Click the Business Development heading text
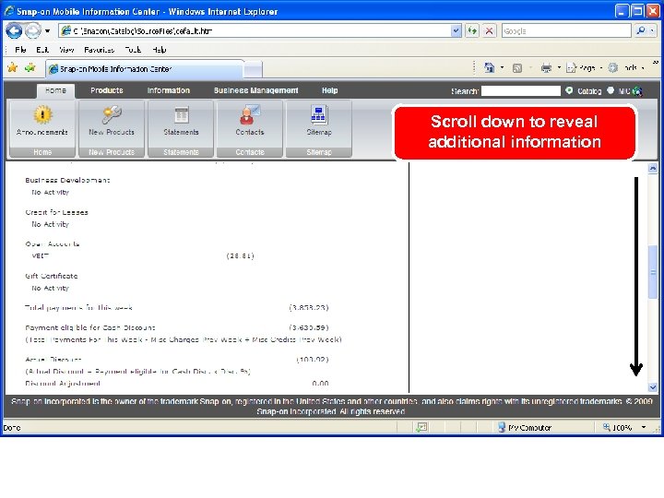This screenshot has width=664, height=498. click(x=67, y=180)
